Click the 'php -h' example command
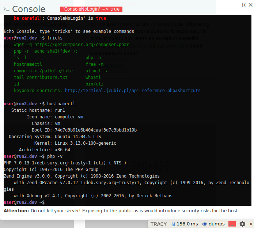 [x=93, y=58]
